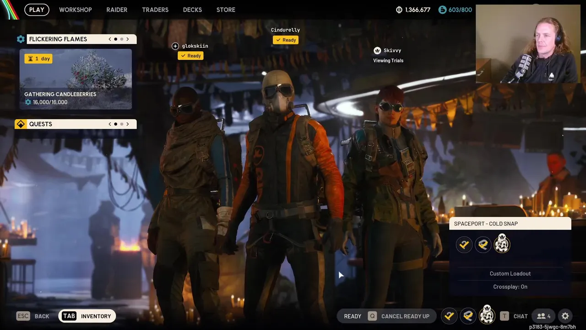Select second Flickering Flames page dot
Image resolution: width=586 pixels, height=330 pixels.
(x=122, y=39)
